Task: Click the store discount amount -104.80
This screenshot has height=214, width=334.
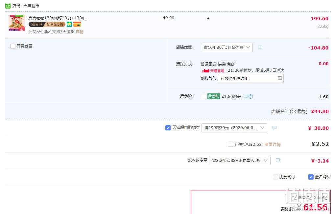Action: click(319, 48)
